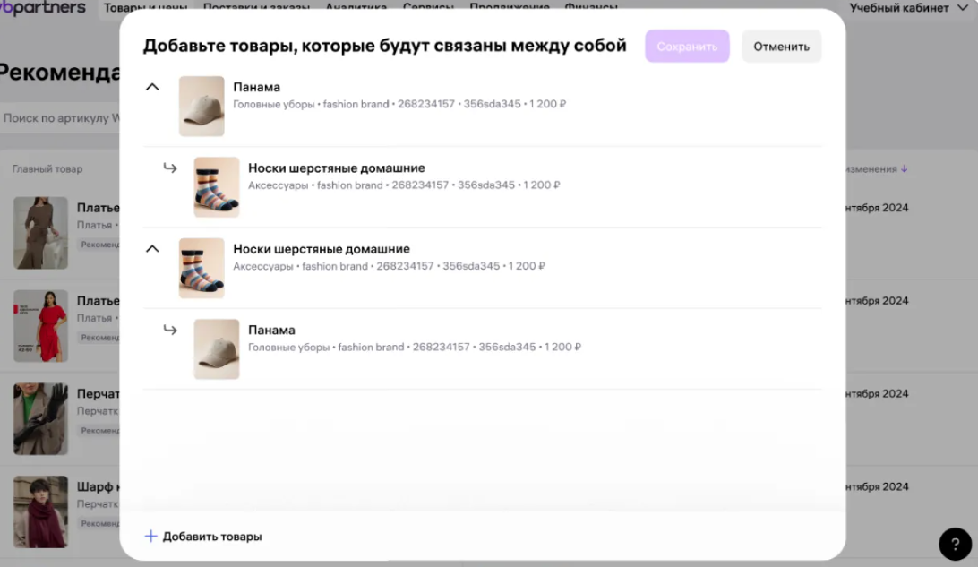Open the Товары и цены menu

pos(145,8)
